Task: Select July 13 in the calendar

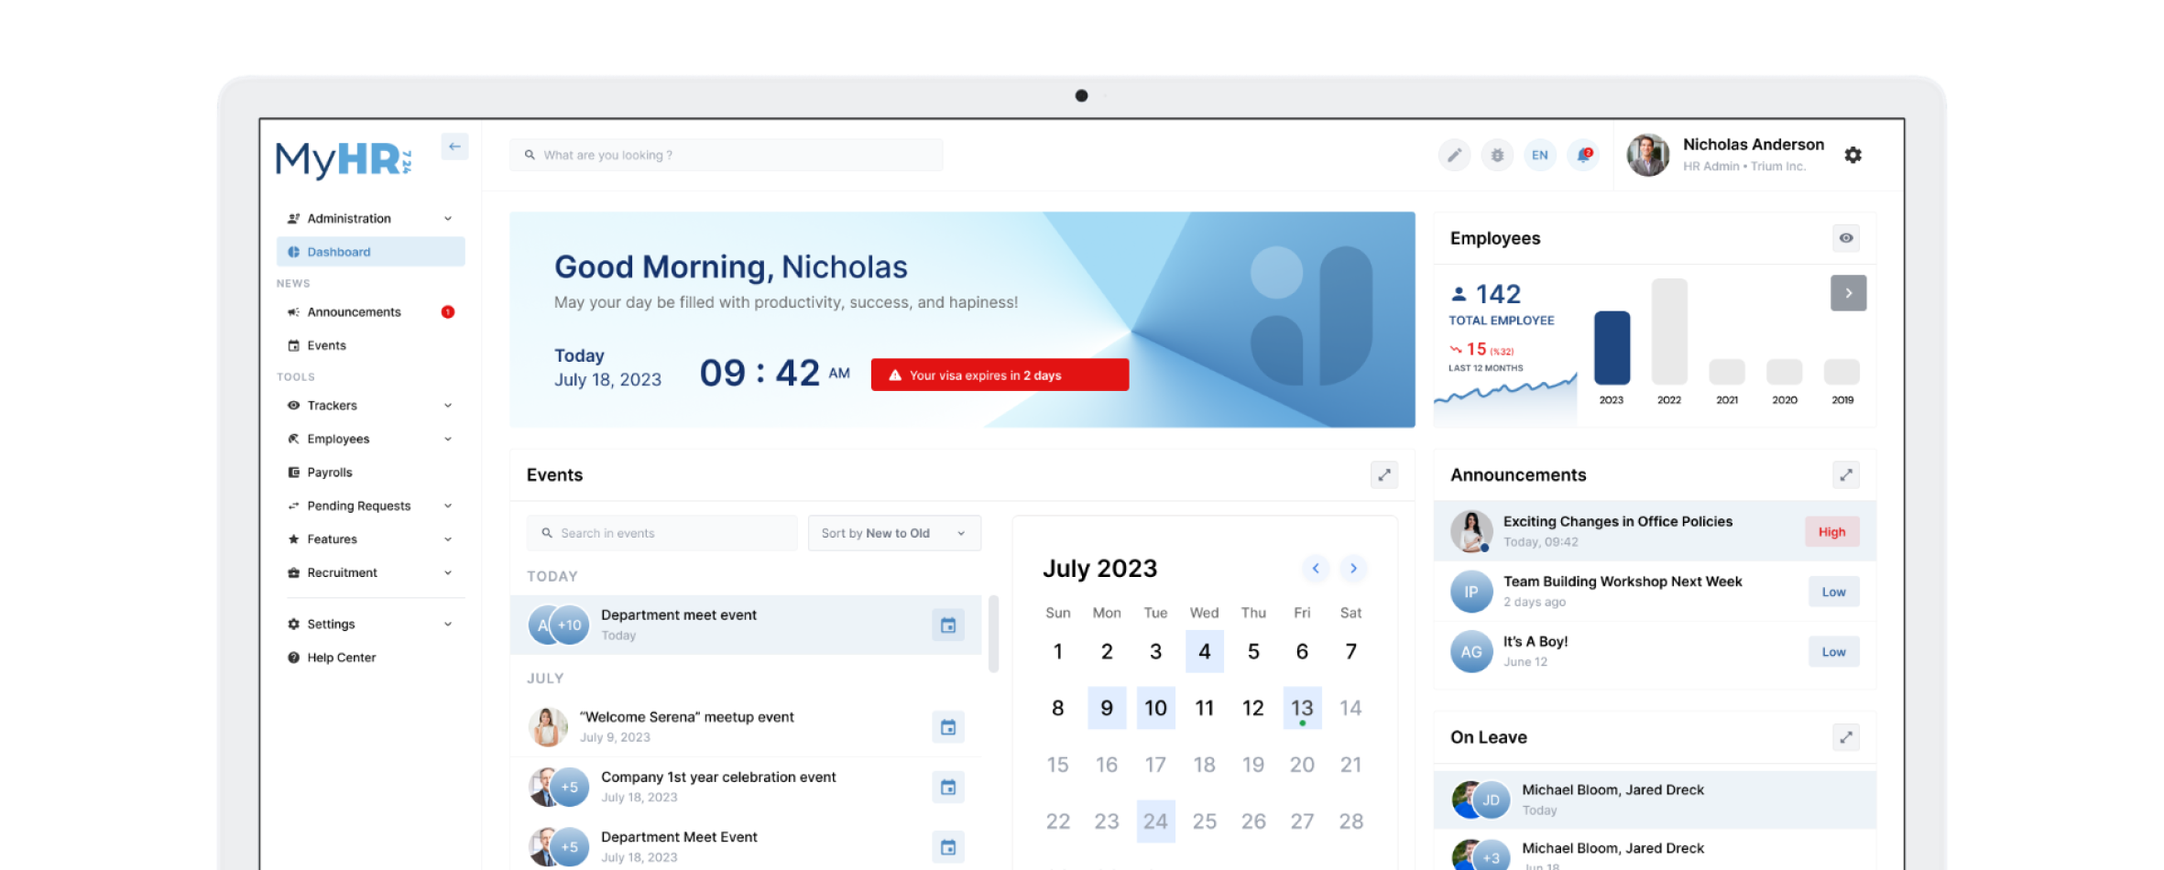Action: [x=1302, y=708]
